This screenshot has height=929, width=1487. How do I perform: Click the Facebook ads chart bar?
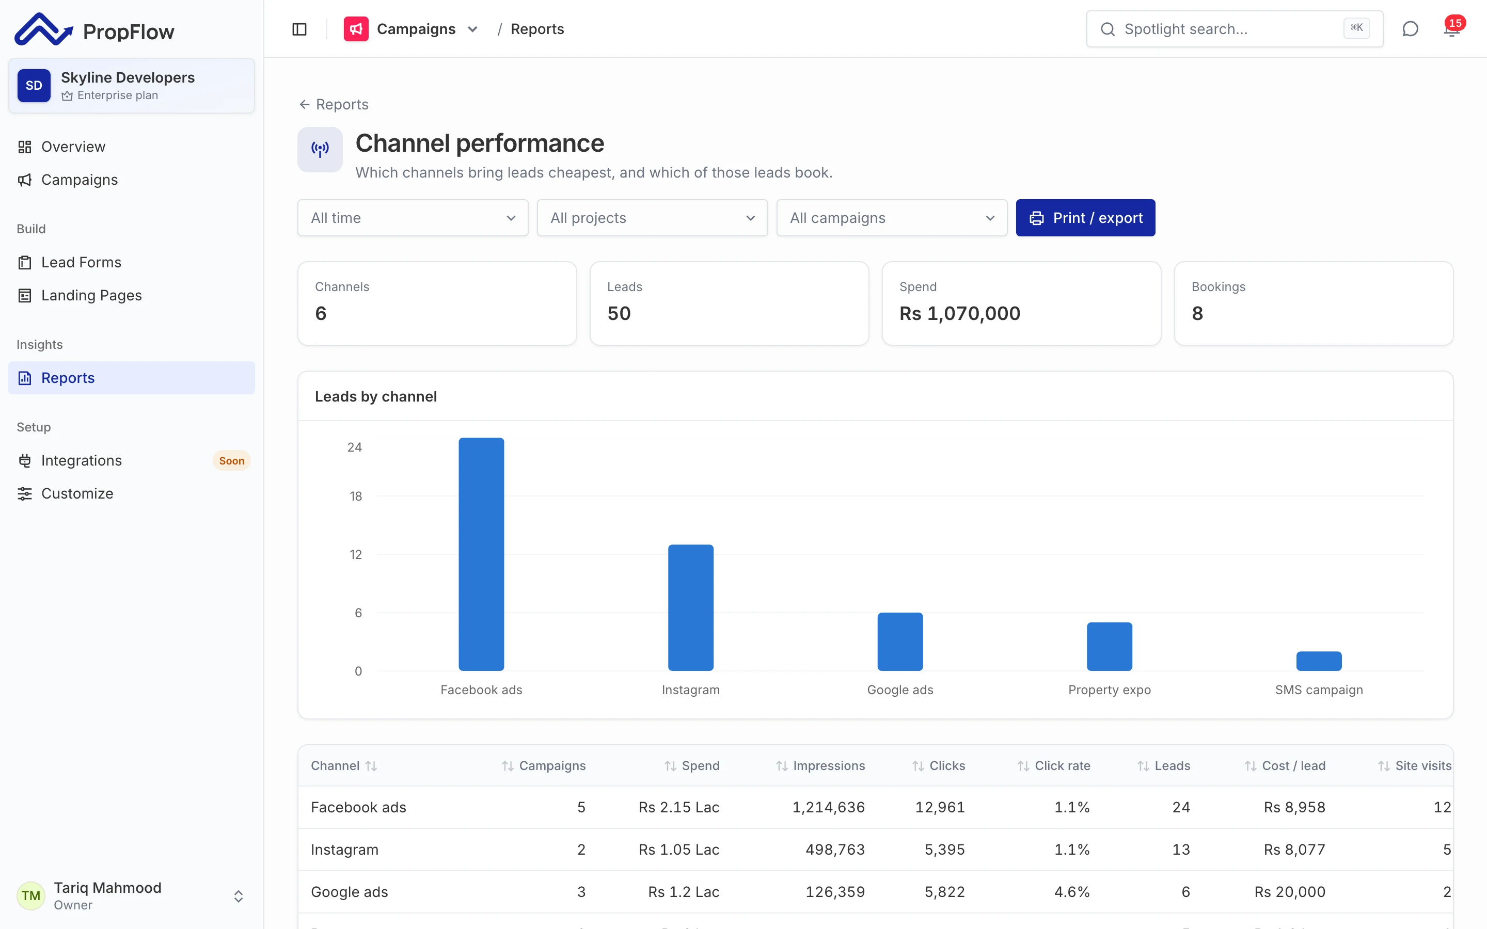[481, 554]
